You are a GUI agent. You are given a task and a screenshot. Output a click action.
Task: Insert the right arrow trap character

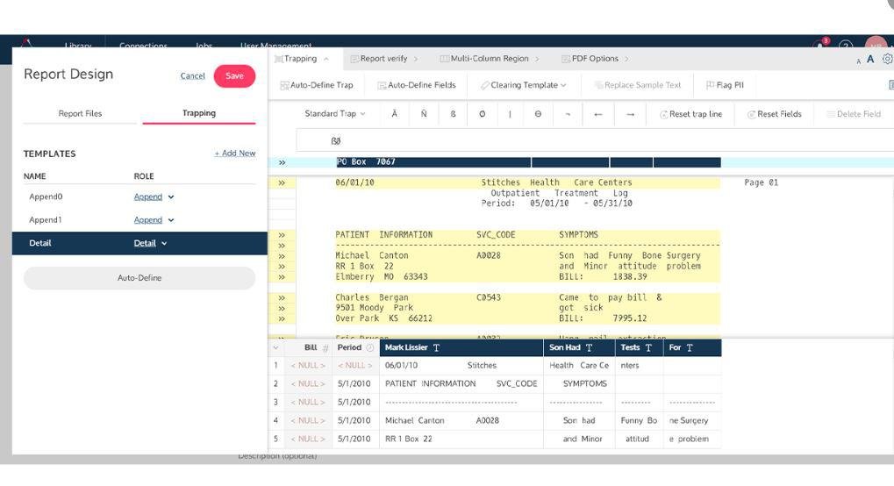(630, 114)
